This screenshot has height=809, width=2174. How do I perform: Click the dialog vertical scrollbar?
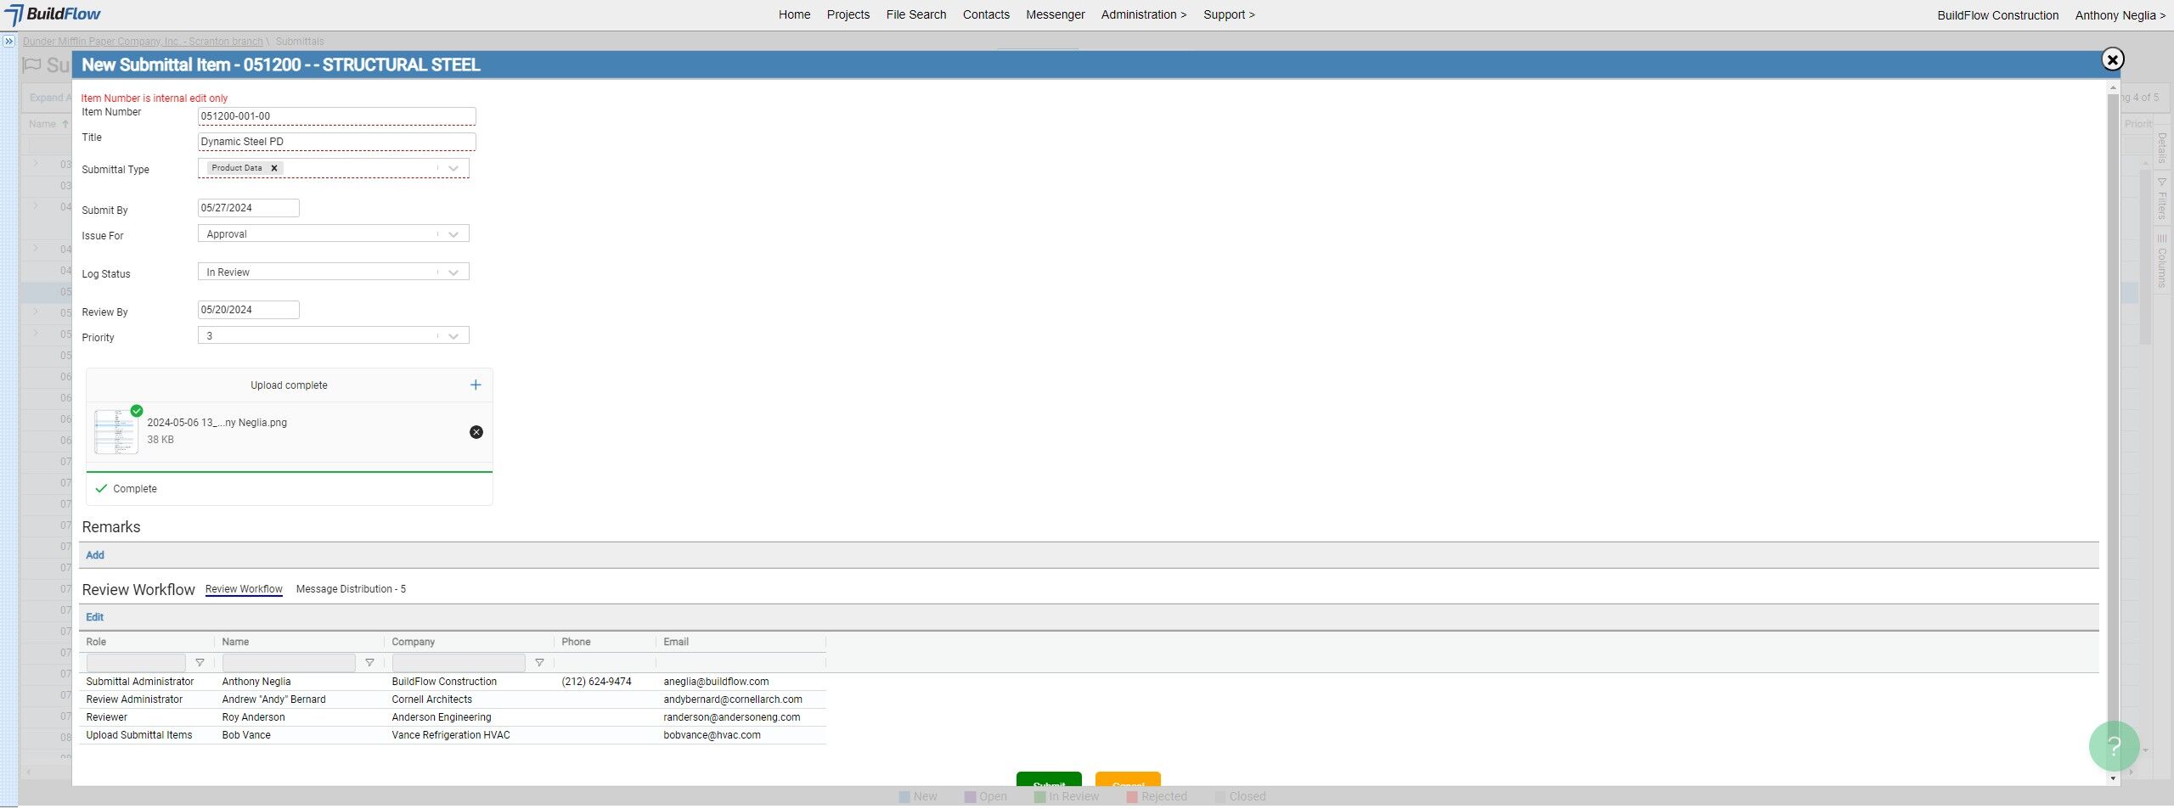(x=2113, y=433)
